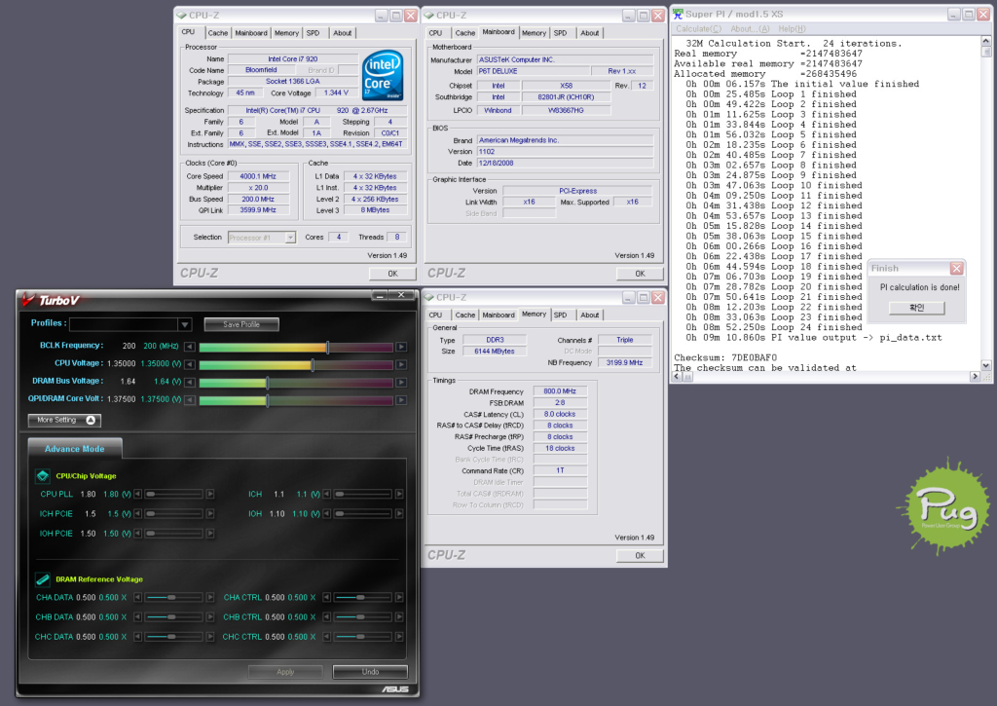Viewport: 997px width, 706px height.
Task: Click OK in the CPU-Z CPU window
Action: (x=393, y=274)
